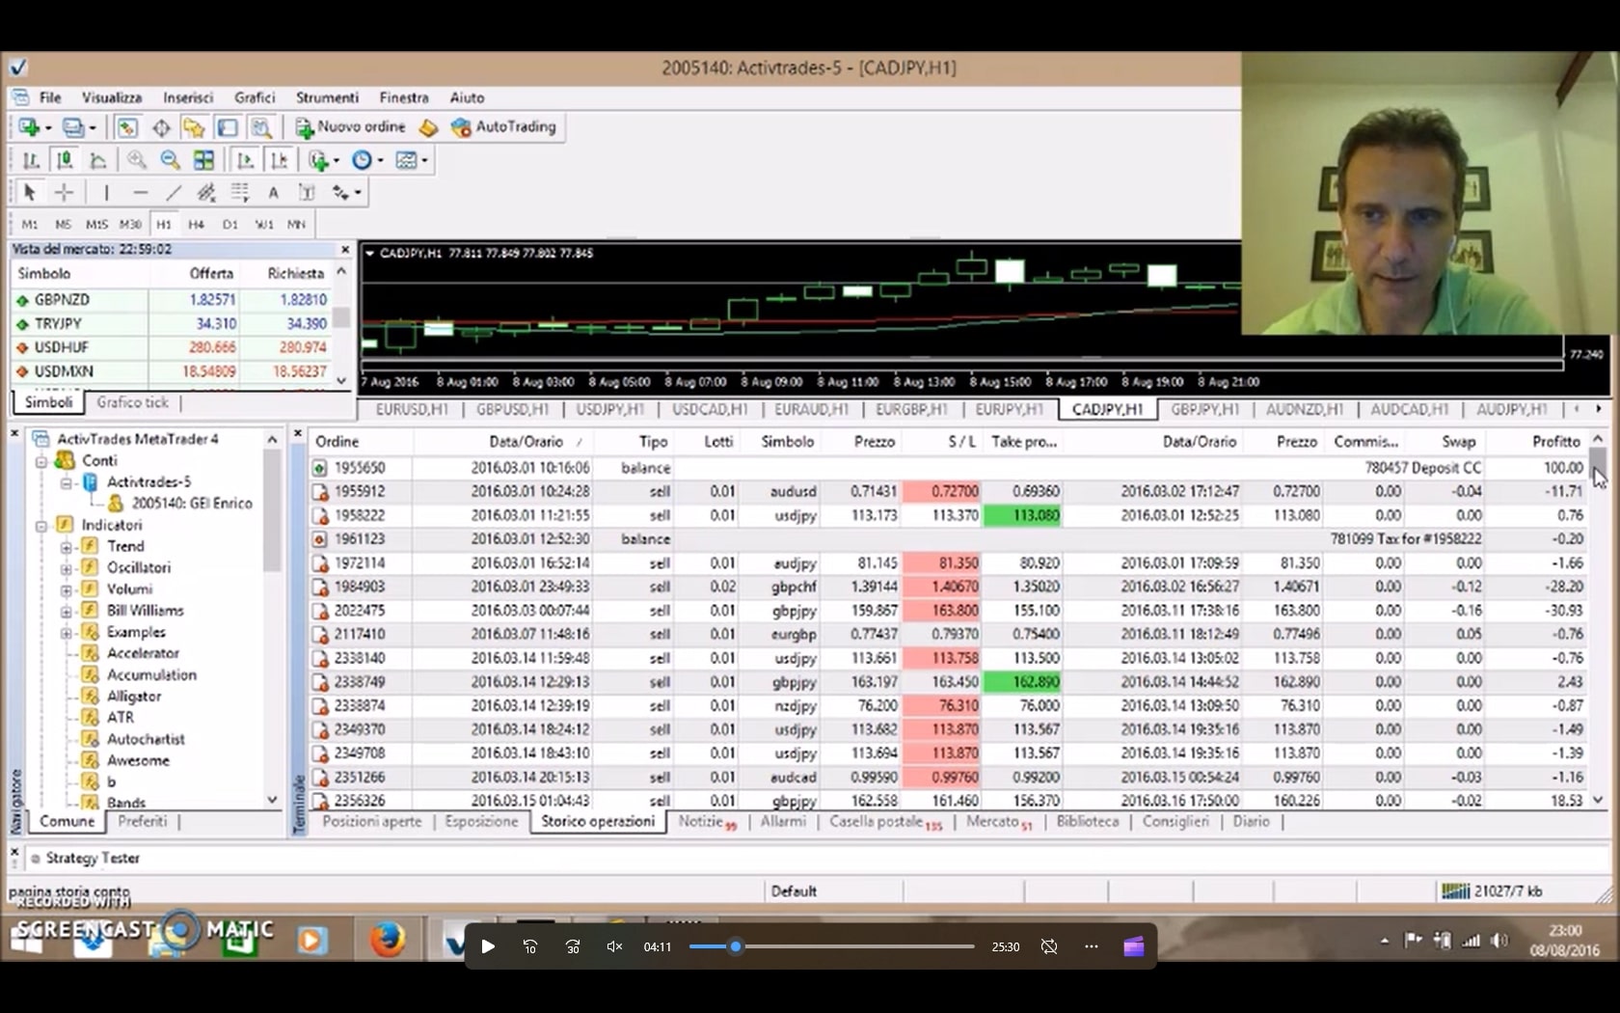Select the bar chart type icon
Image resolution: width=1620 pixels, height=1013 pixels.
pyautogui.click(x=31, y=160)
